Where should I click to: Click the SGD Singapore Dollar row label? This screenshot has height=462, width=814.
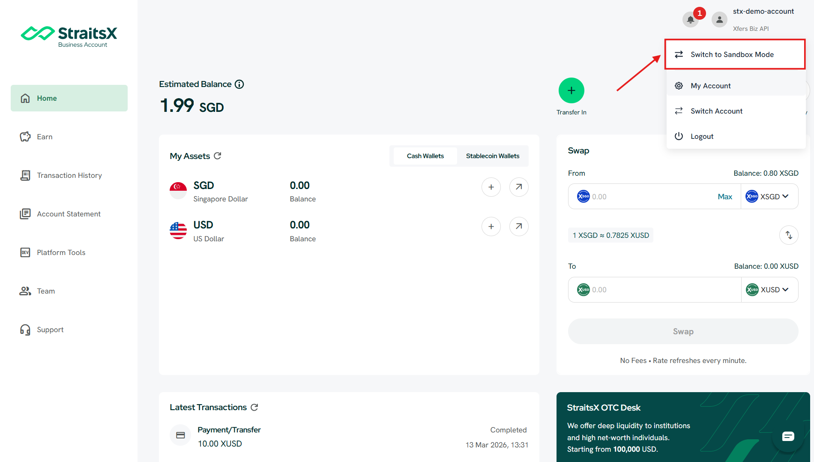[x=220, y=192]
